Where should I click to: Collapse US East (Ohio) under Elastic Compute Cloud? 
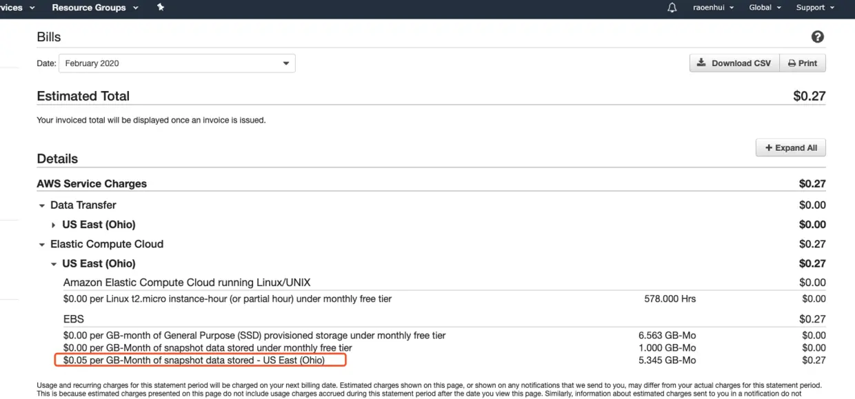[x=54, y=264]
